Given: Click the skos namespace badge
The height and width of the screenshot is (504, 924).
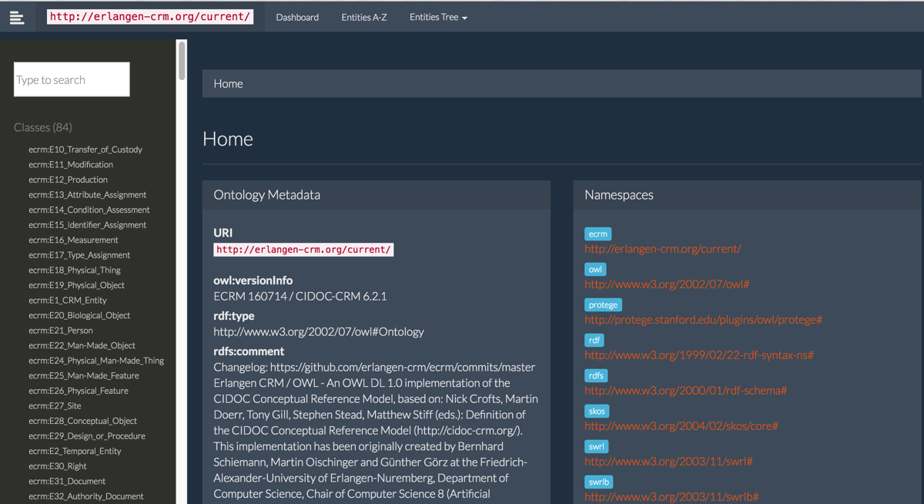Looking at the screenshot, I should [597, 412].
